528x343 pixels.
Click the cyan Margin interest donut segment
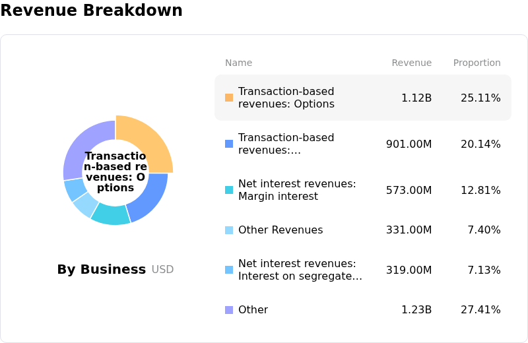pos(110,213)
